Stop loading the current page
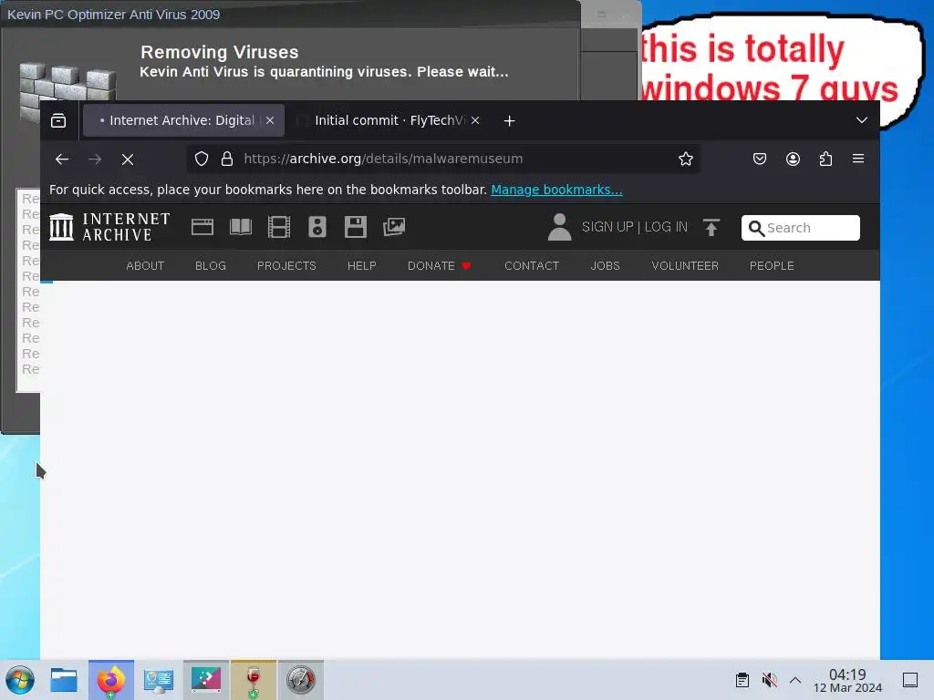The width and height of the screenshot is (934, 700). pos(128,159)
